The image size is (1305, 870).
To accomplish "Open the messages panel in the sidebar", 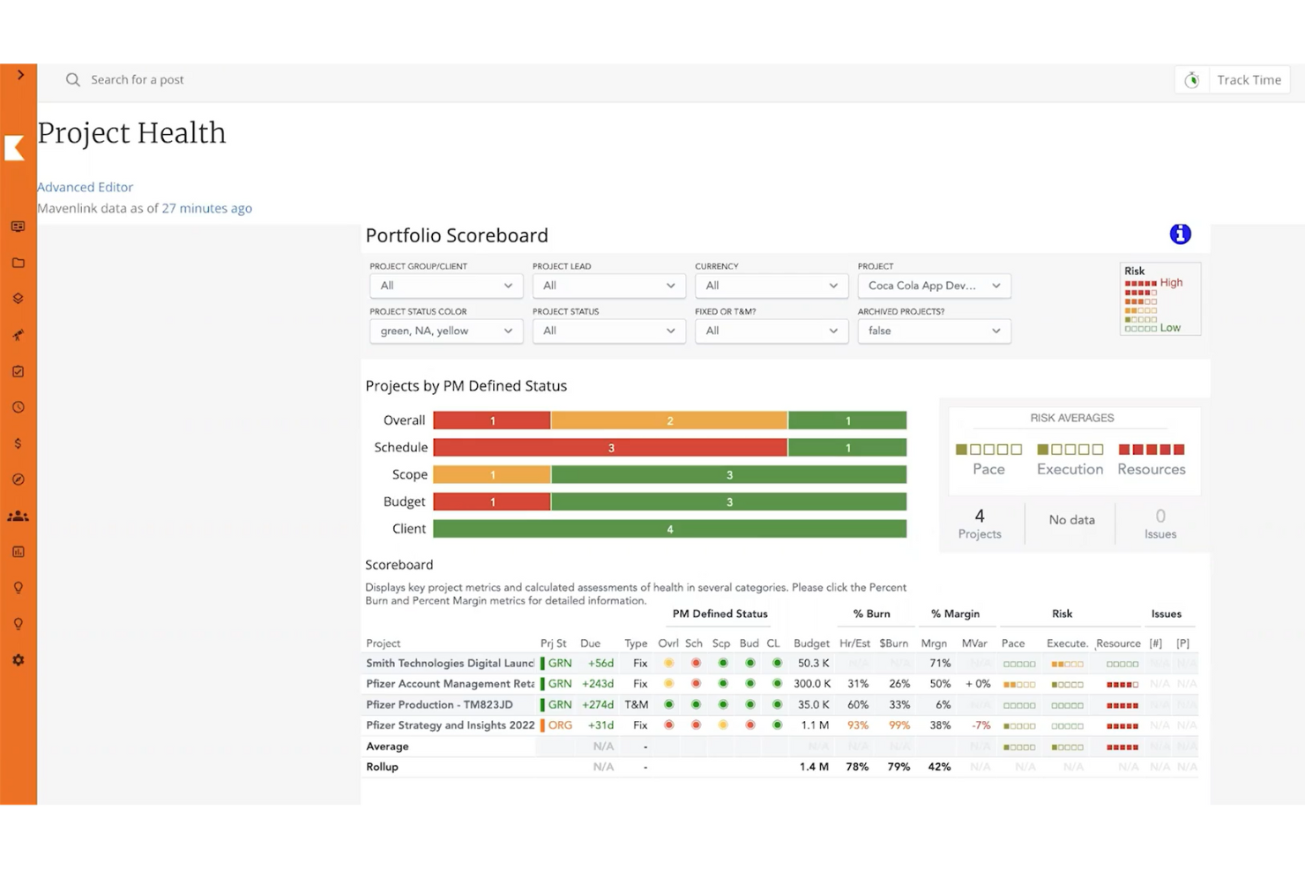I will 18,227.
